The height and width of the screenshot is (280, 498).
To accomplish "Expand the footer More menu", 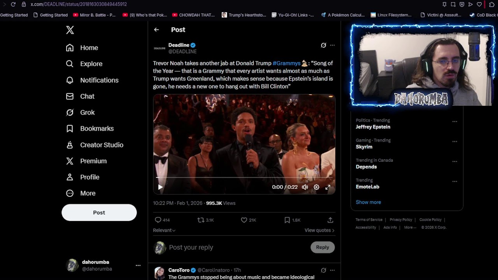I will [410, 227].
